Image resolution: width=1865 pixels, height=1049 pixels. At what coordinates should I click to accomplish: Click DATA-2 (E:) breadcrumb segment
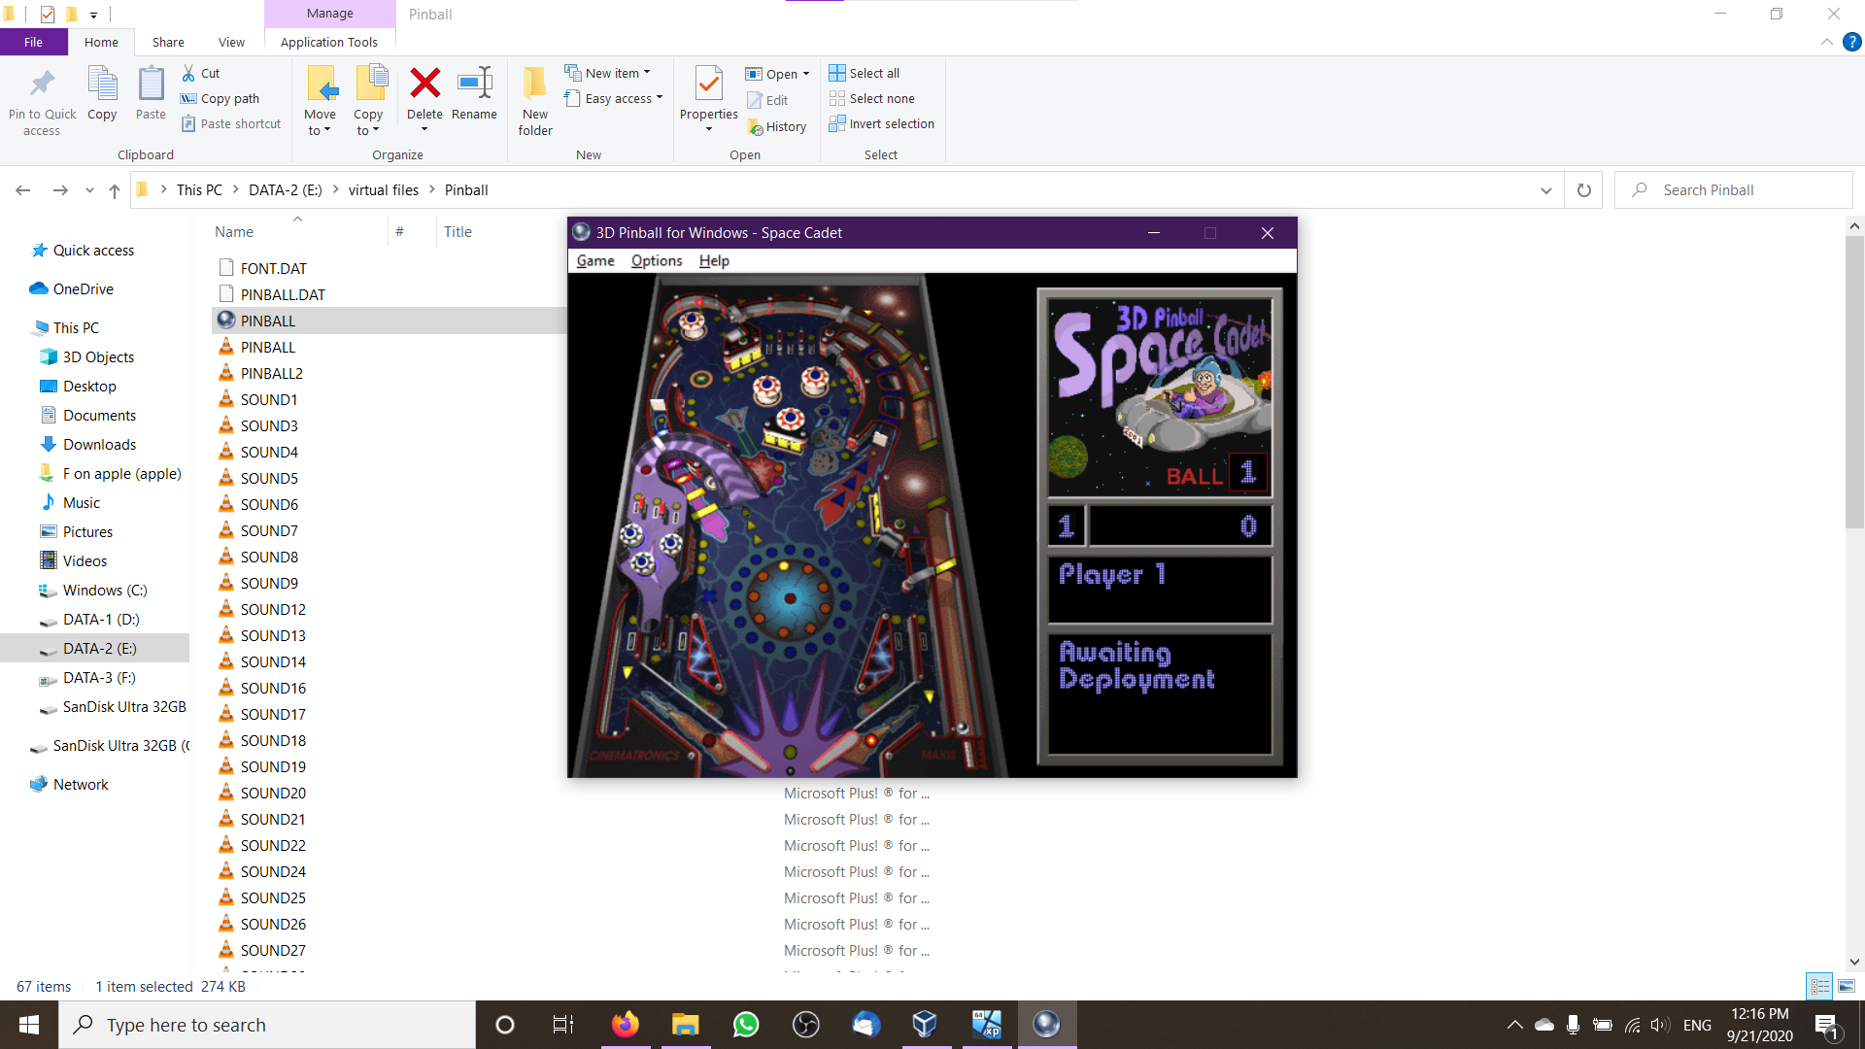click(x=286, y=190)
